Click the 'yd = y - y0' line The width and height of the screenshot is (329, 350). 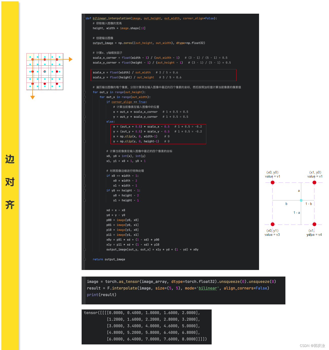pos(116,215)
